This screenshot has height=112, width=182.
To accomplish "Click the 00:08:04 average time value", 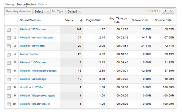I will click(122, 71).
